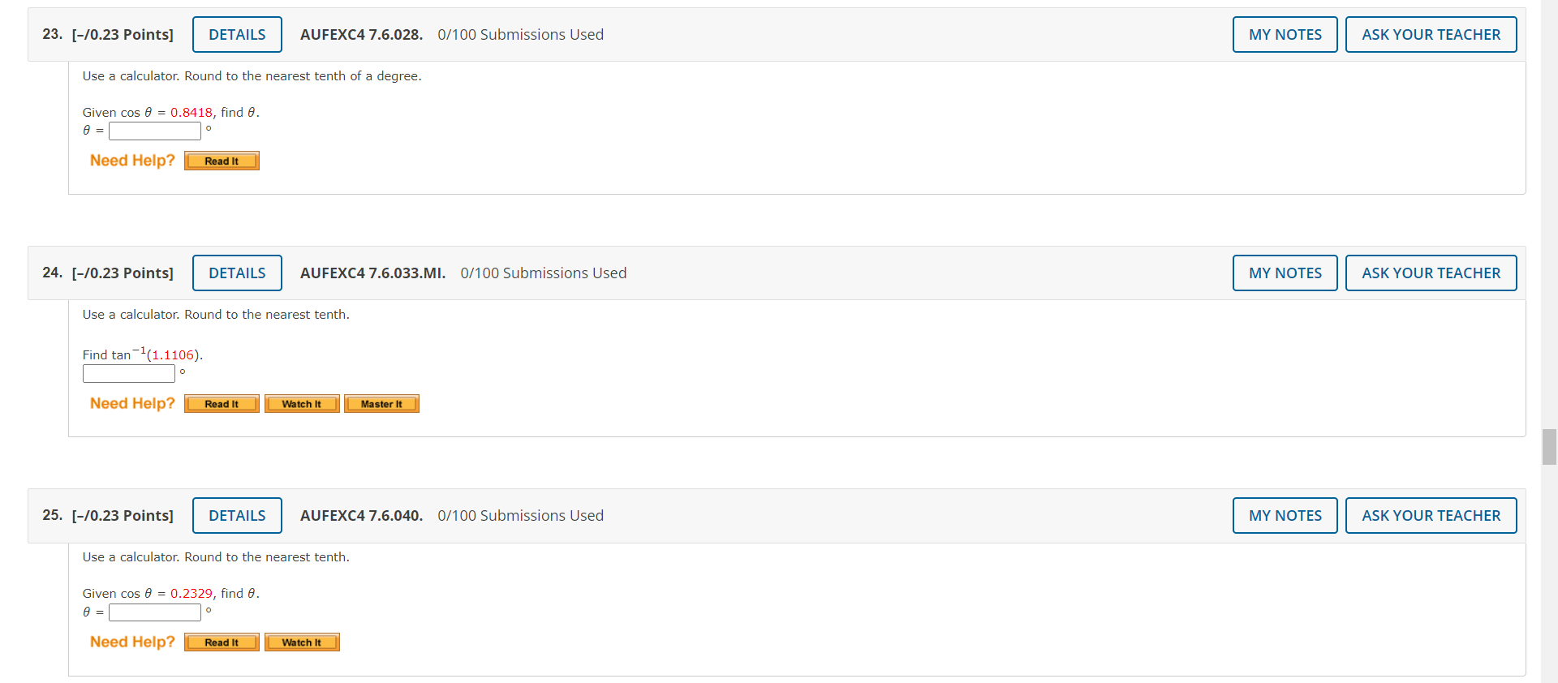Click ASK YOUR TEACHER for question 23

[1431, 34]
